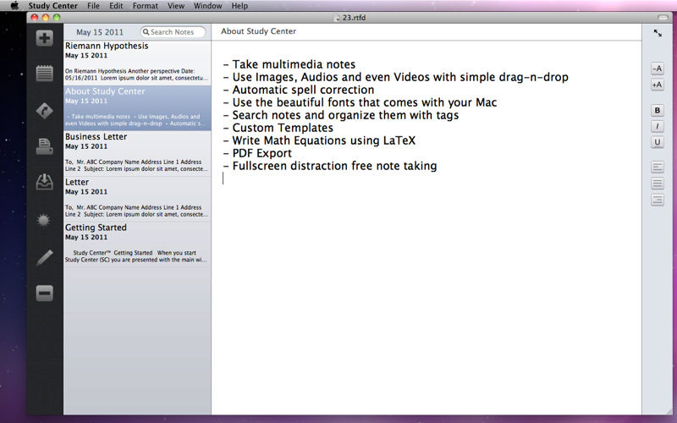
Task: Select the Riemann Hypothesis note
Action: coord(137,63)
